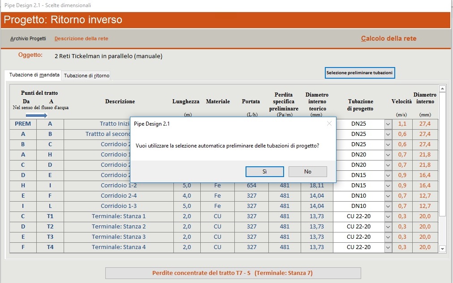The width and height of the screenshot is (453, 283).
Task: Expand pipe dropdown for row PREM-A
Action: point(388,124)
